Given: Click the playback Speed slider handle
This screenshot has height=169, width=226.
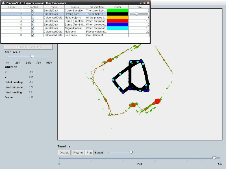Looking at the screenshot, I should tap(131, 152).
